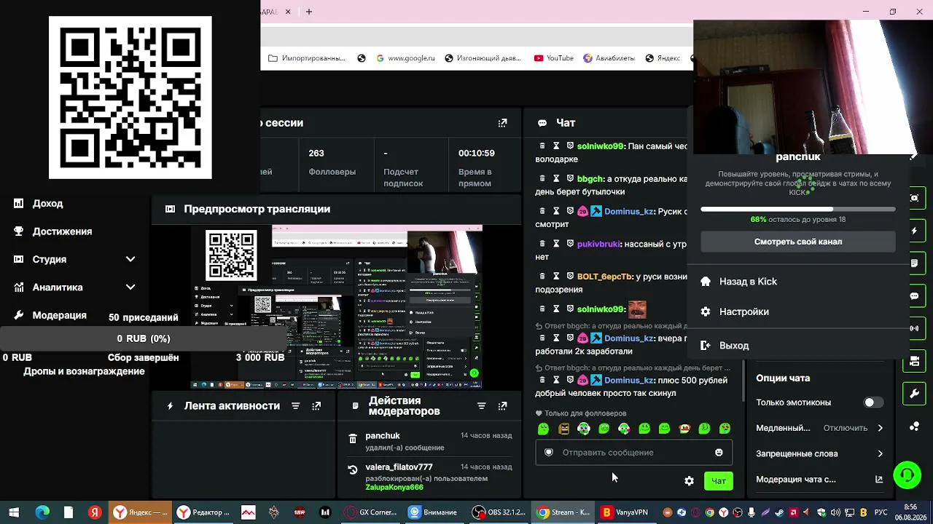This screenshot has width=933, height=524.
Task: Click the stream preview thumbnail
Action: [337, 306]
